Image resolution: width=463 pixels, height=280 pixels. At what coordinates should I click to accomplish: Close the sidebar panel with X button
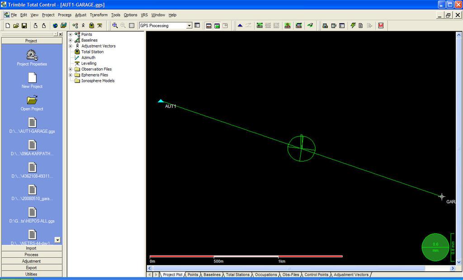(x=60, y=34)
